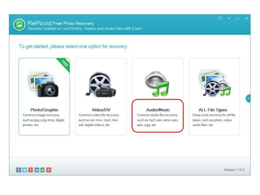Screen dimensions: 260x195
Task: Click the RePicvid green logo icon
Action: [19, 25]
